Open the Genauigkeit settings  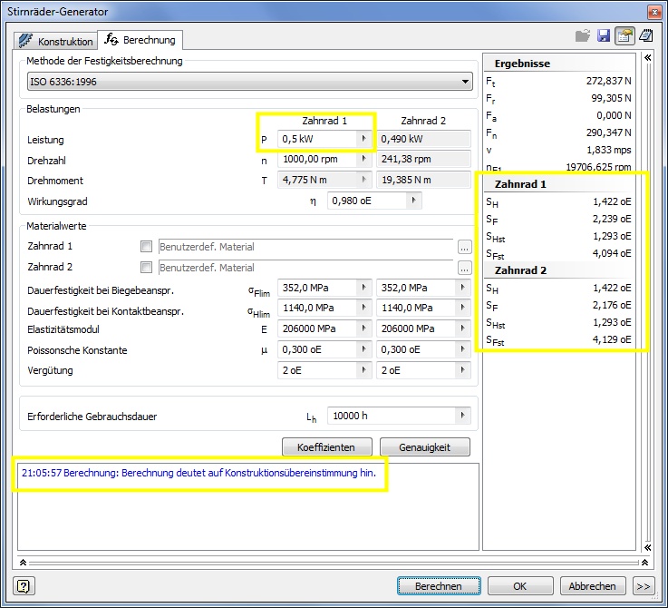click(425, 447)
